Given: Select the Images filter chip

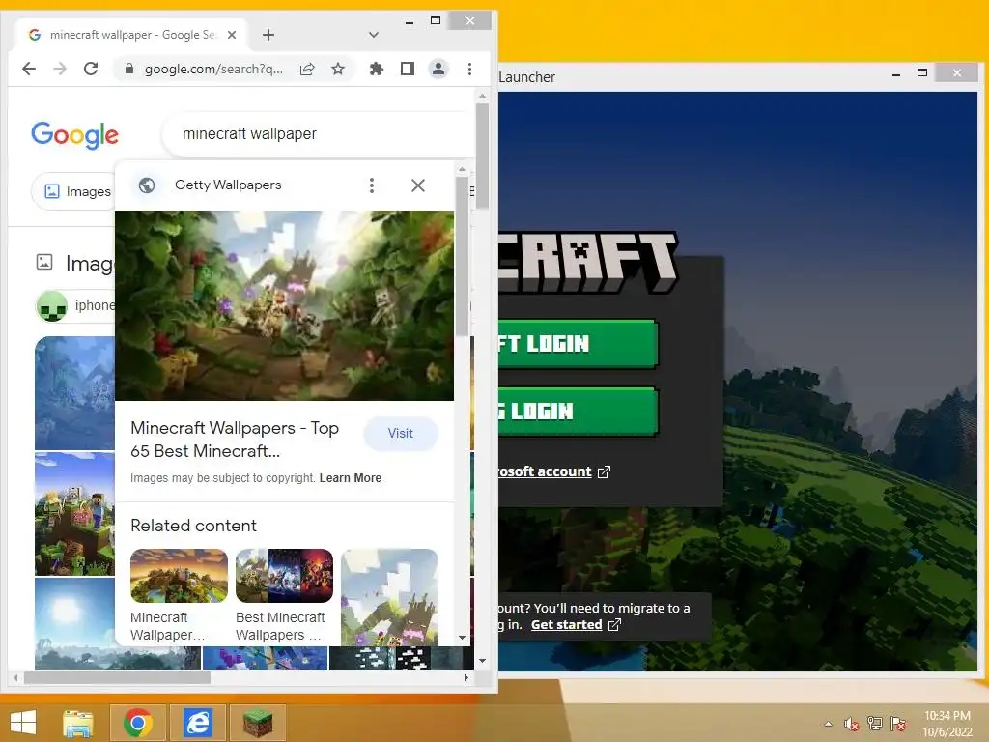Looking at the screenshot, I should pyautogui.click(x=72, y=191).
